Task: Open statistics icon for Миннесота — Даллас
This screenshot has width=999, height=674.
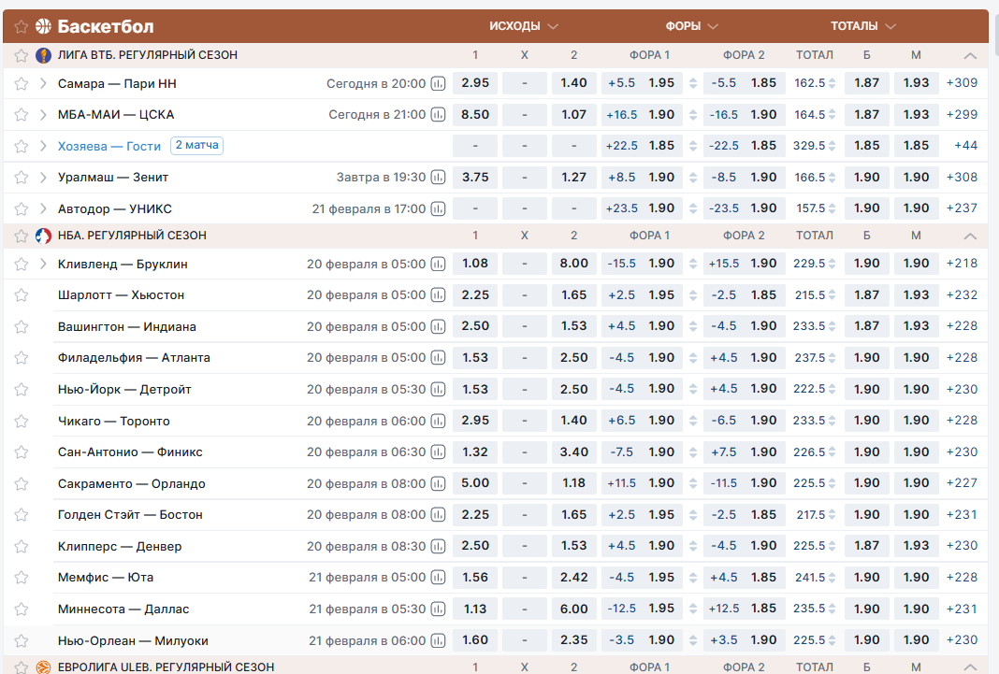Action: click(438, 609)
